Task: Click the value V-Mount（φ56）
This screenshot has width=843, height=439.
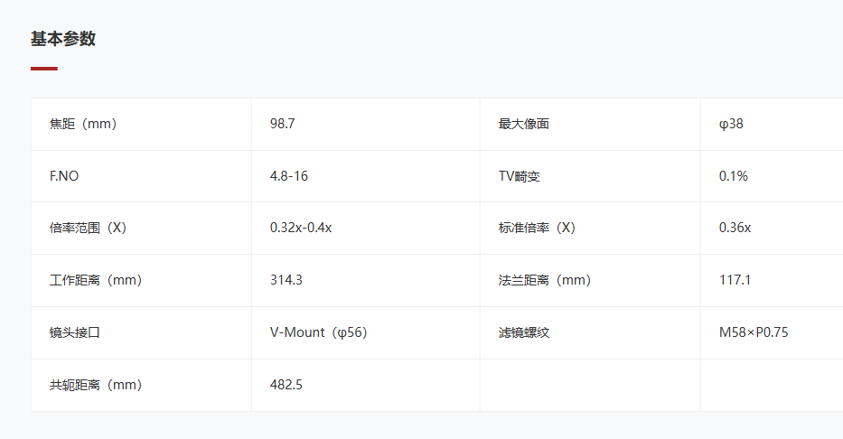Action: coord(319,332)
